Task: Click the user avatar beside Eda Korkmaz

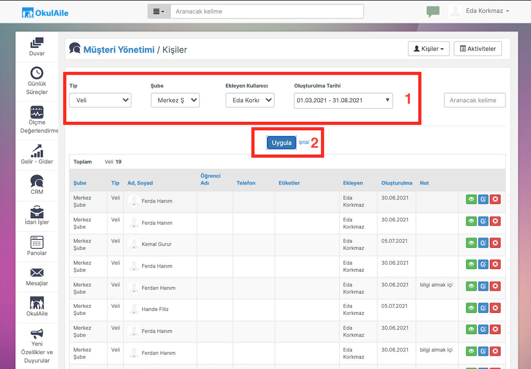Action: point(455,11)
